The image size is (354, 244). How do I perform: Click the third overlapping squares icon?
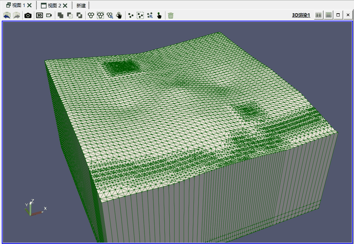pos(79,15)
